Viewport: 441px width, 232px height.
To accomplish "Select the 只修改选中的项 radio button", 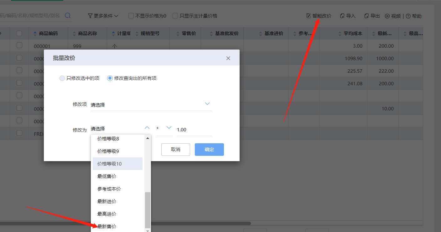I will 62,78.
